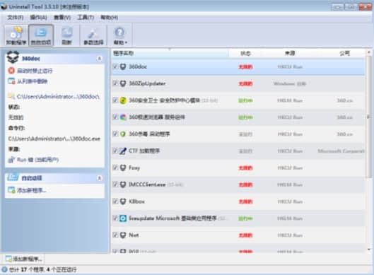Toggle the Foxy row checkbox
Viewport: 374px width, 275px height.
click(115, 168)
